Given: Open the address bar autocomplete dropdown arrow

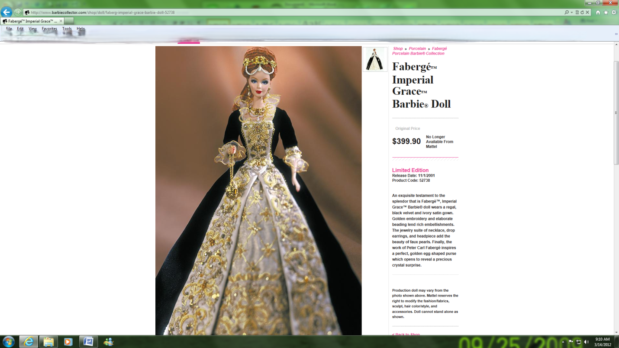Looking at the screenshot, I should click(x=571, y=13).
